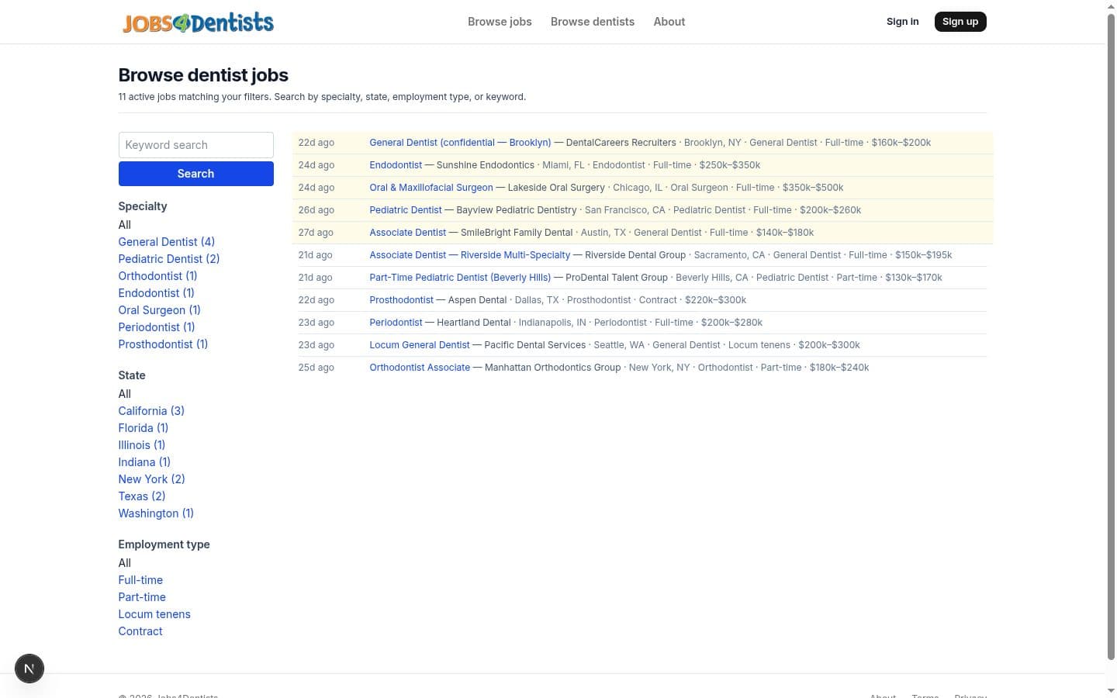1117x698 pixels.
Task: Open Part-Time Pediatric Dentist (Beverly Hills) job
Action: [460, 278]
